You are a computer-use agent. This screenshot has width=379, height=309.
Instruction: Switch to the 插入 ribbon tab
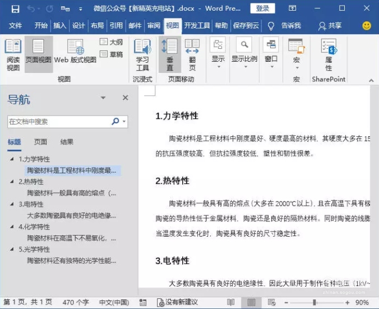[x=59, y=25]
